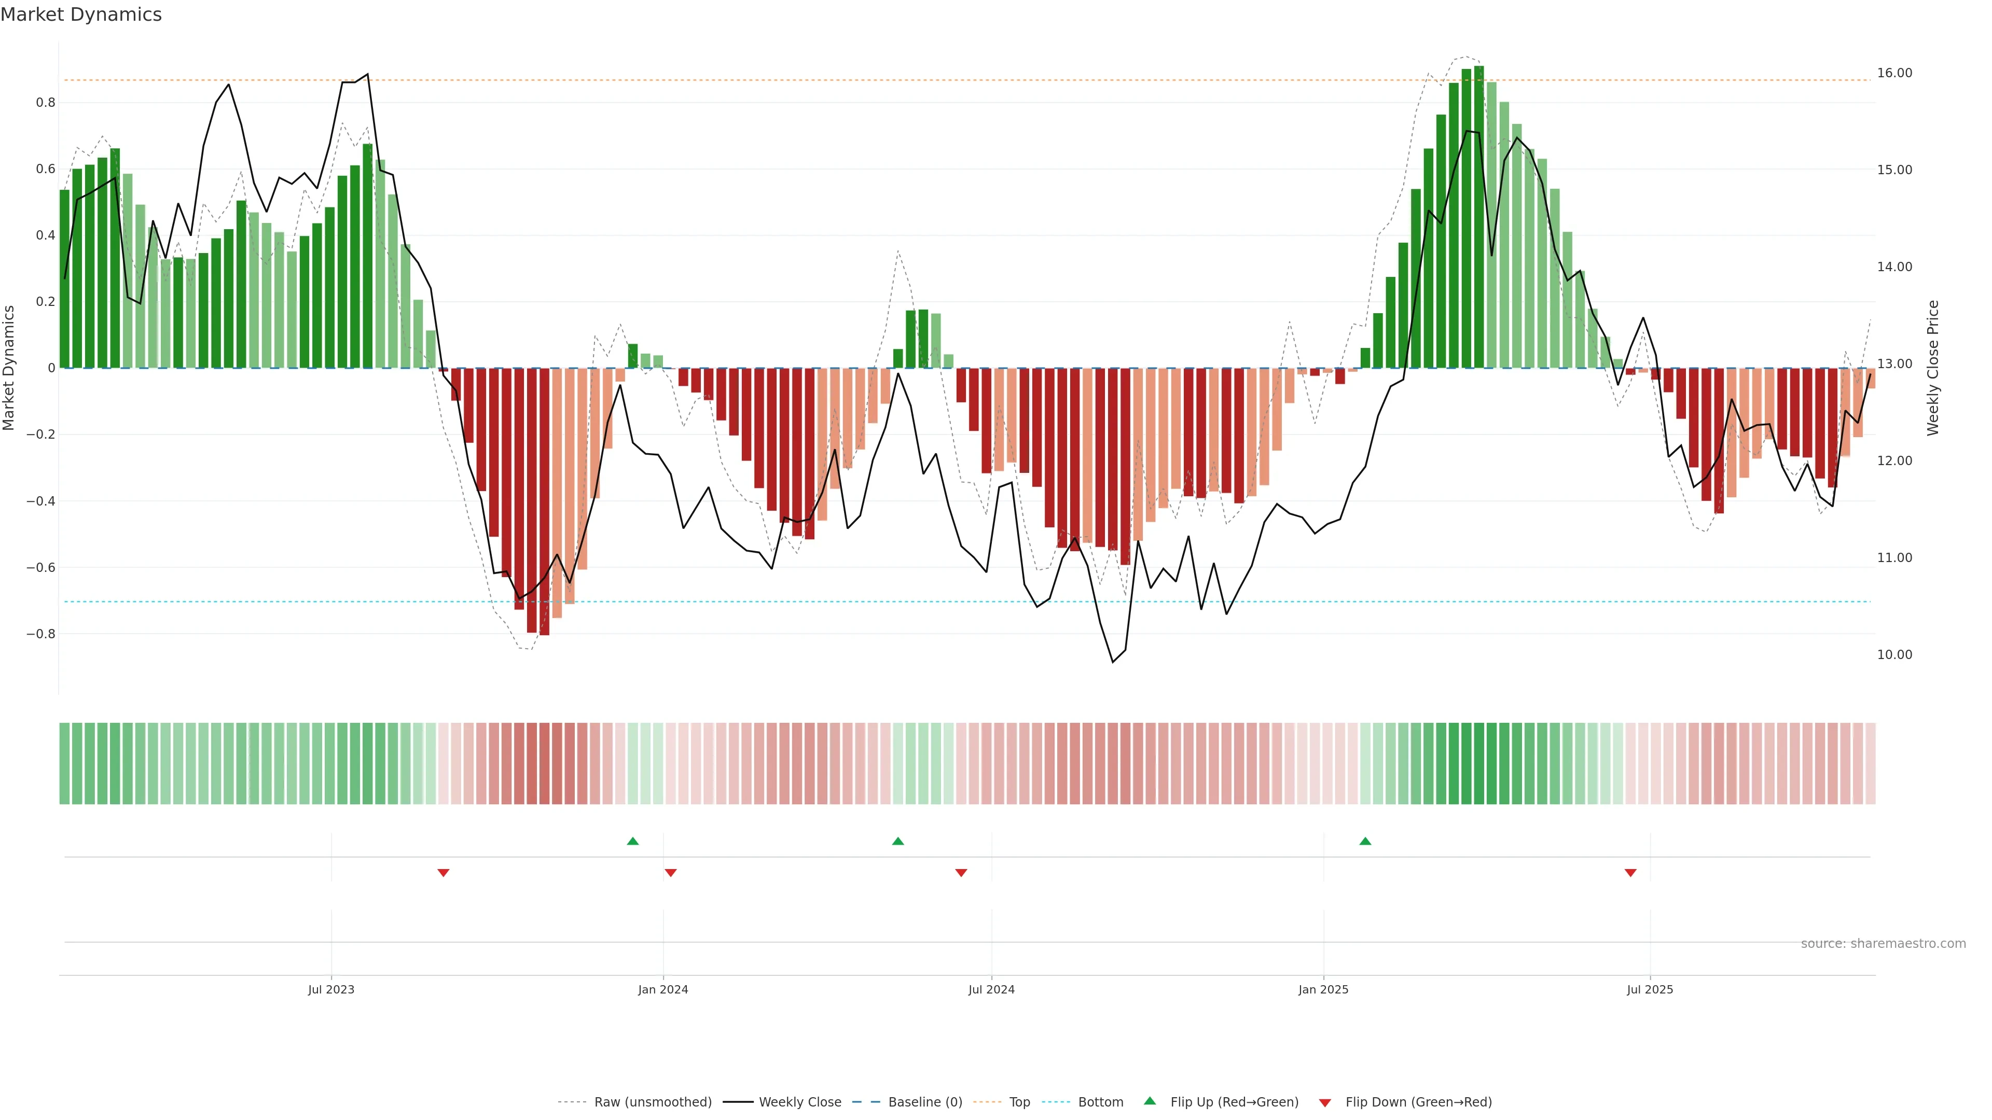
Task: Click the green flip-up triangle after January 2025
Action: [1365, 841]
